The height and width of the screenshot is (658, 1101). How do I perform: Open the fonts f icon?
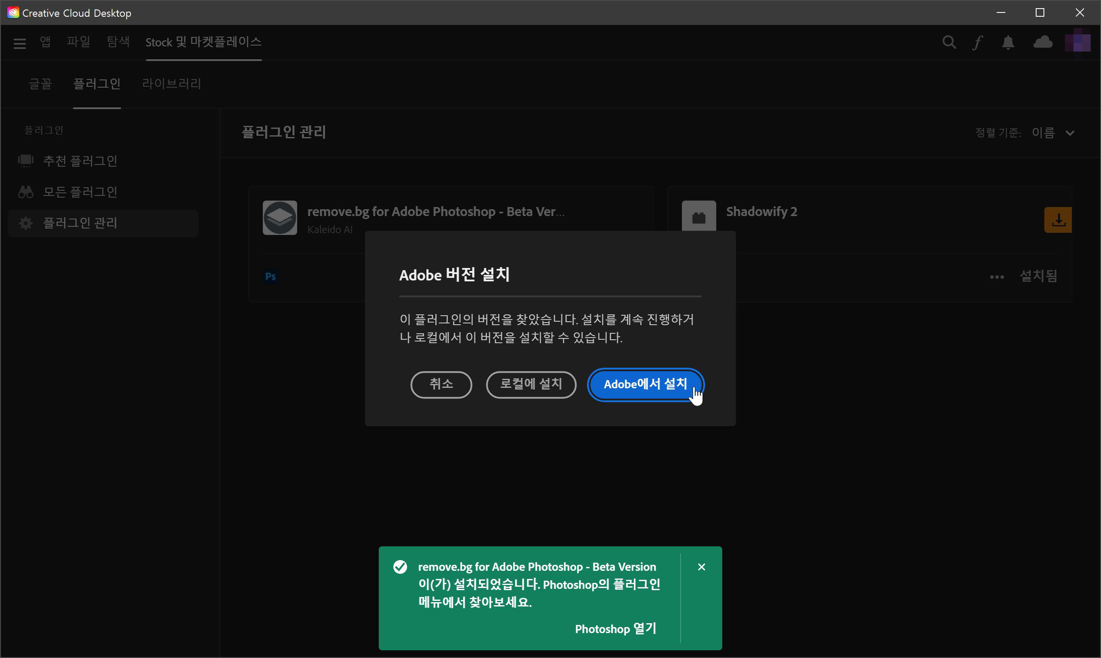pyautogui.click(x=978, y=43)
